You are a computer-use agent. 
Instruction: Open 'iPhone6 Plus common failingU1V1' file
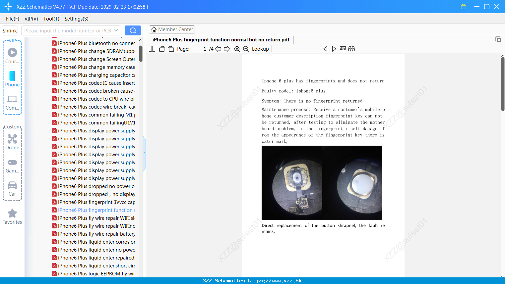coord(94,123)
